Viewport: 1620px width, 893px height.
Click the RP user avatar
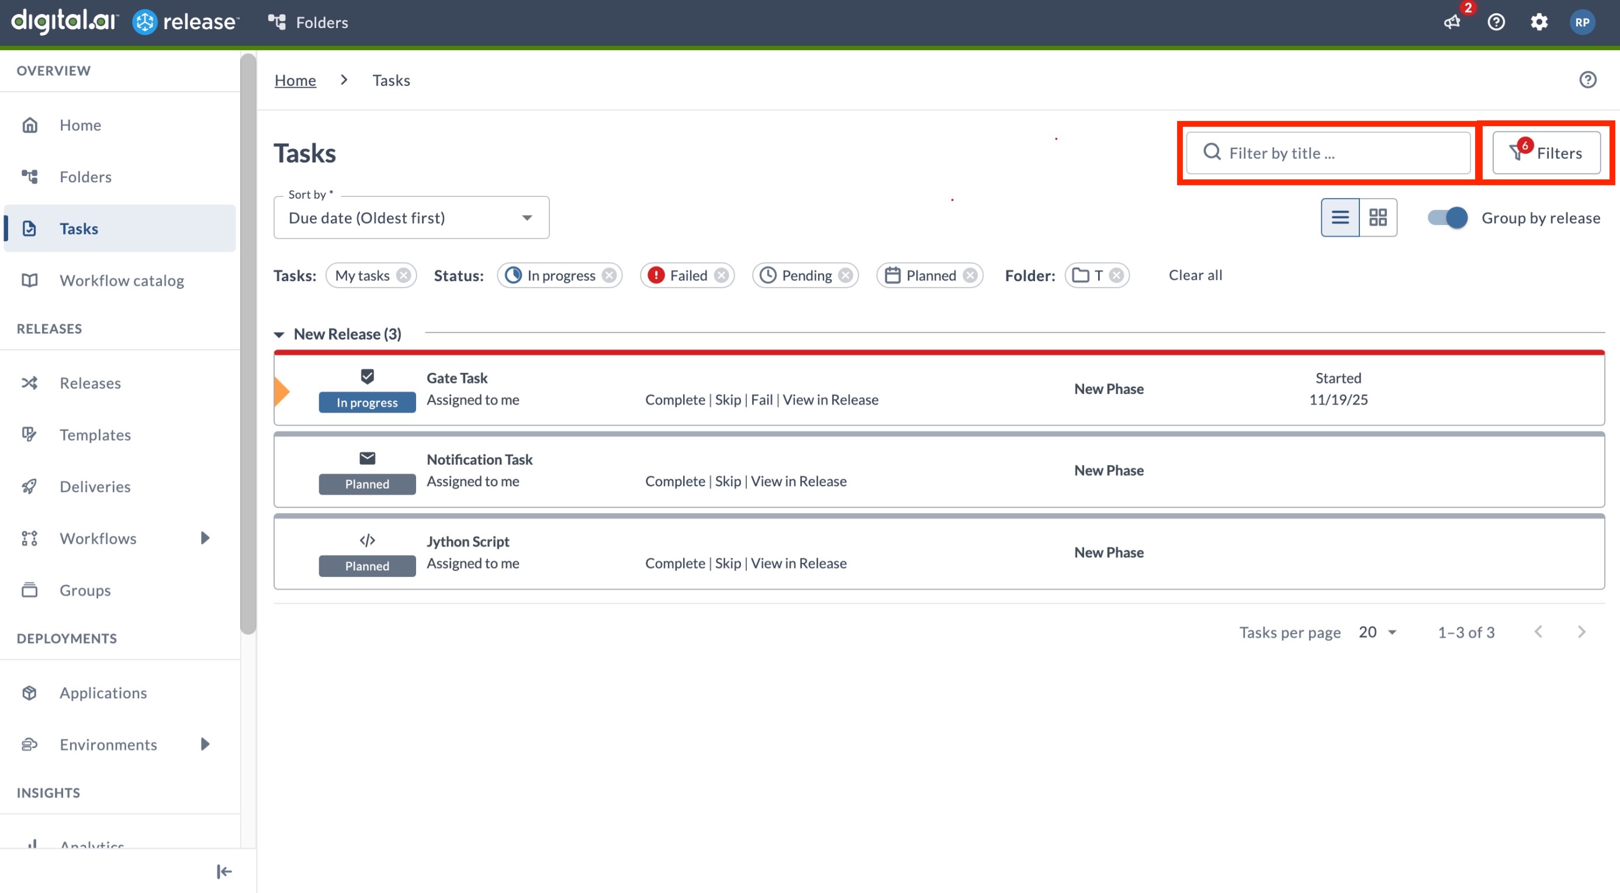coord(1583,22)
